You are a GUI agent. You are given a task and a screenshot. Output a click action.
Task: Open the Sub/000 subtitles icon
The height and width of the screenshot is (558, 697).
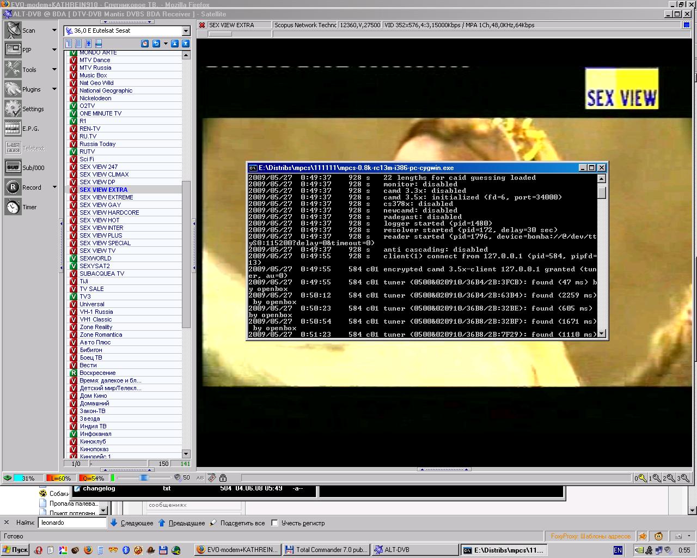[x=13, y=167]
